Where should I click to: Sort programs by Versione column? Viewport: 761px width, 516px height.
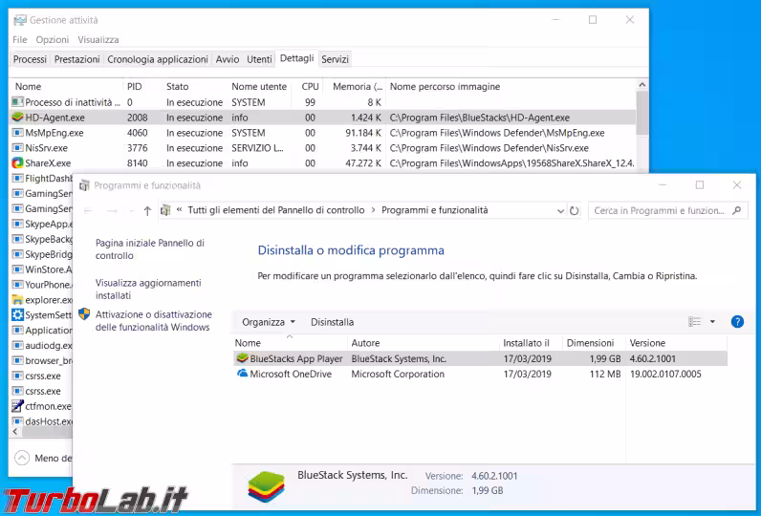[x=676, y=343]
